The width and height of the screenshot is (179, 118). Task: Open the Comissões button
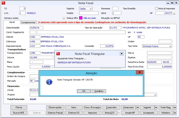[111, 108]
